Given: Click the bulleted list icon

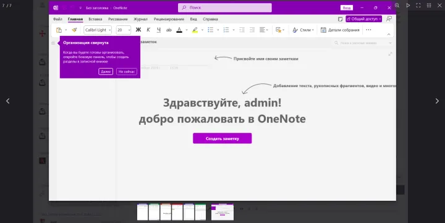Looking at the screenshot, I should [211, 30].
